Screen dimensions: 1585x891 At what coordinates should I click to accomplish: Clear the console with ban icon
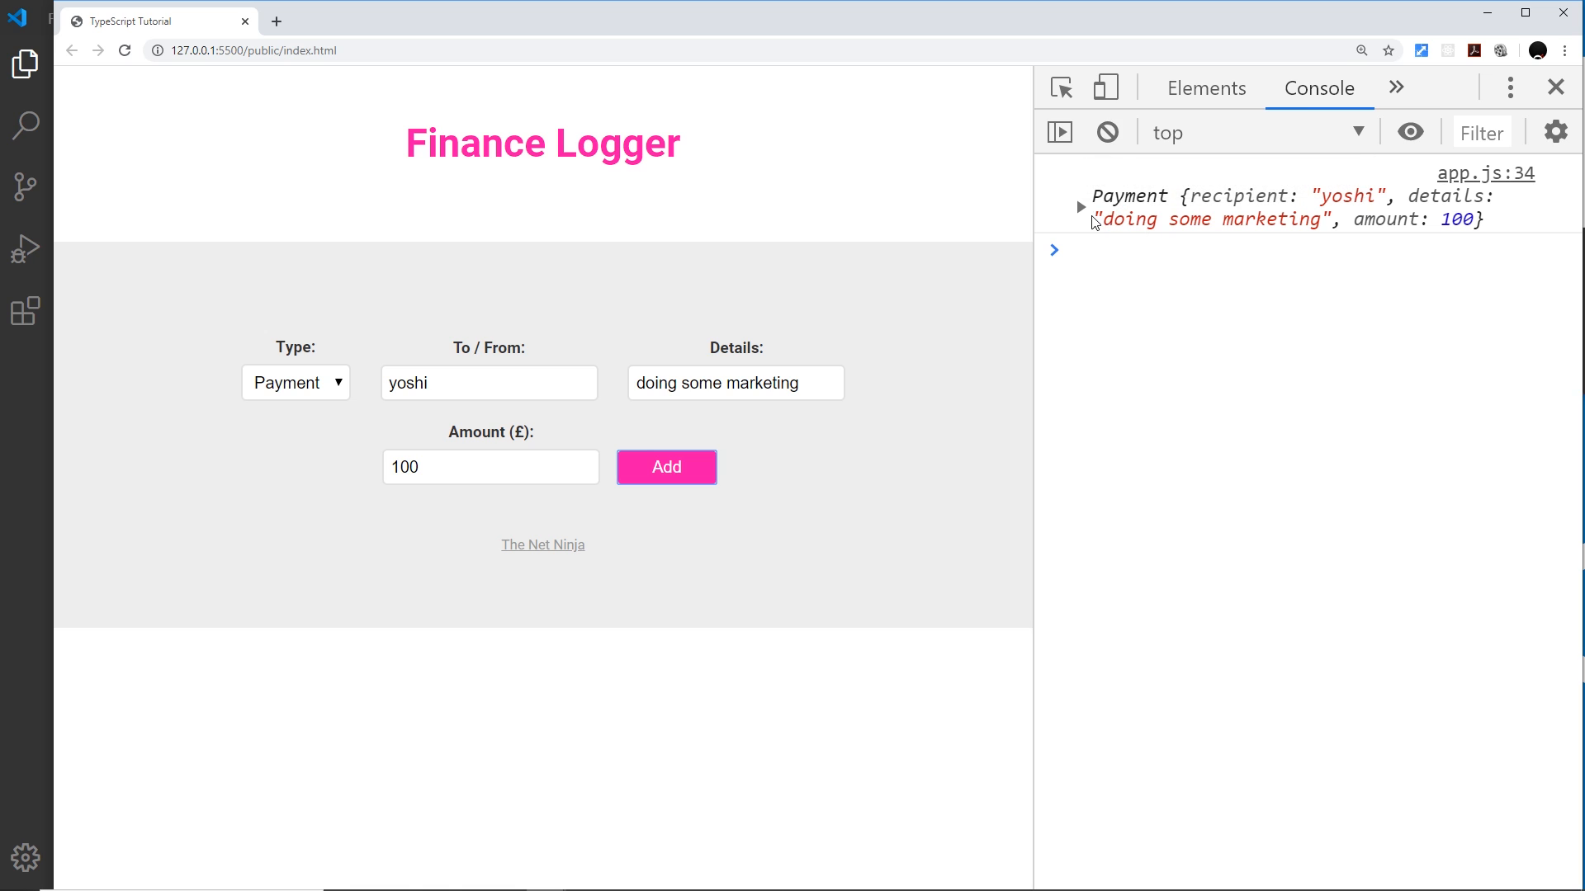(1108, 132)
